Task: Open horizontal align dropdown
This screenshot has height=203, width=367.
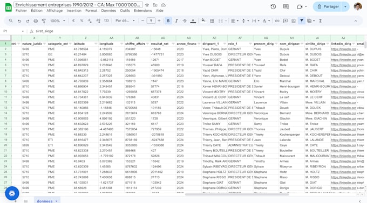Action: click(x=235, y=21)
